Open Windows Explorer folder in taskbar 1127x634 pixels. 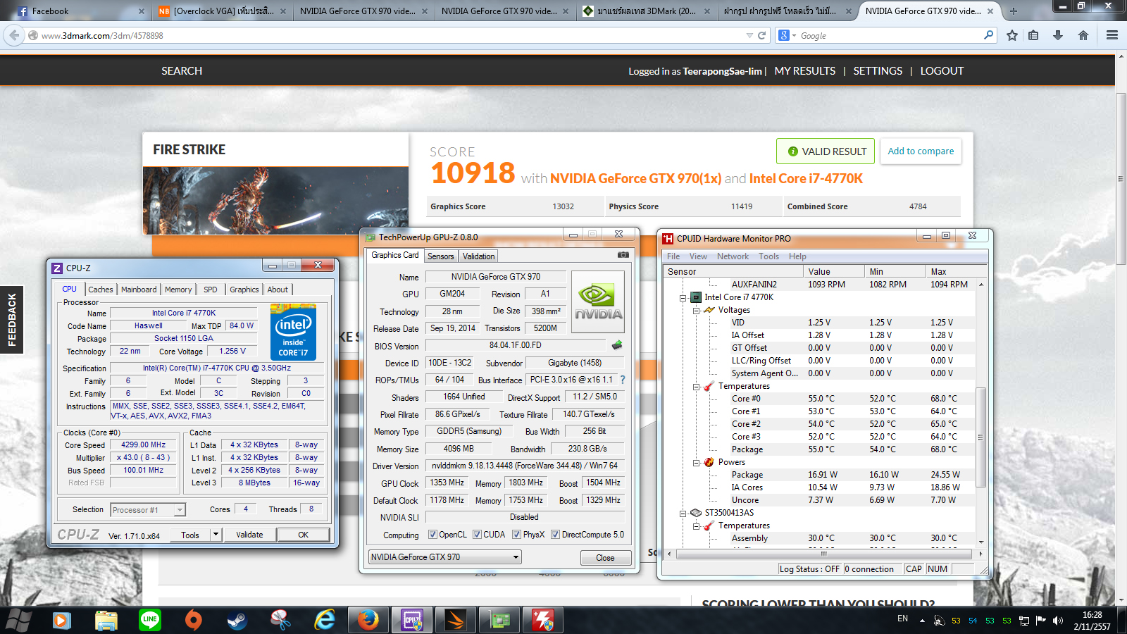tap(106, 621)
